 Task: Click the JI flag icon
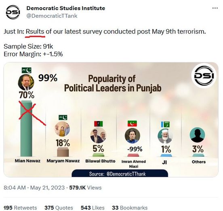pyautogui.click(x=165, y=124)
